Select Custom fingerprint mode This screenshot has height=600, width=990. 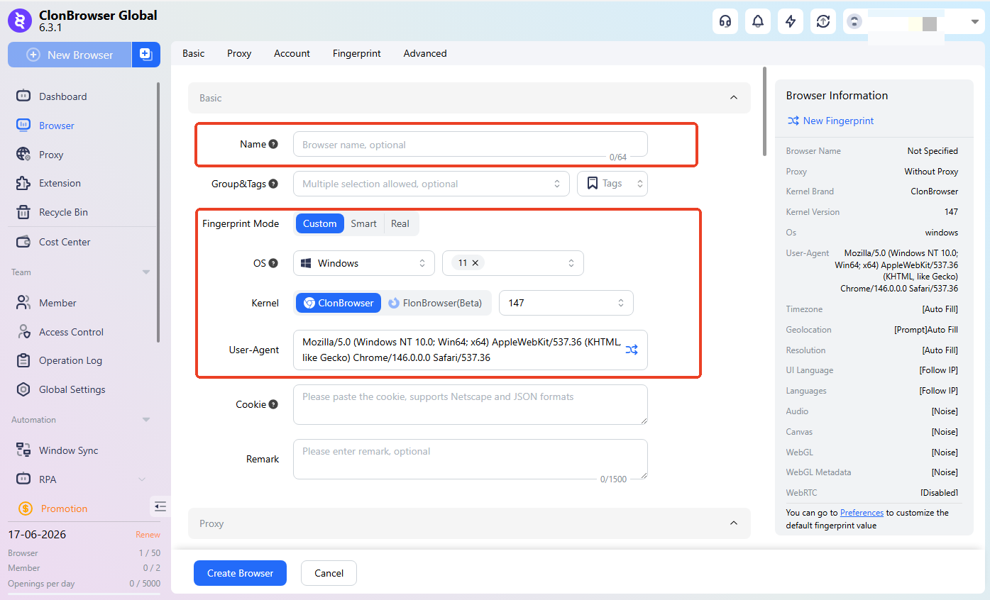[x=320, y=223]
